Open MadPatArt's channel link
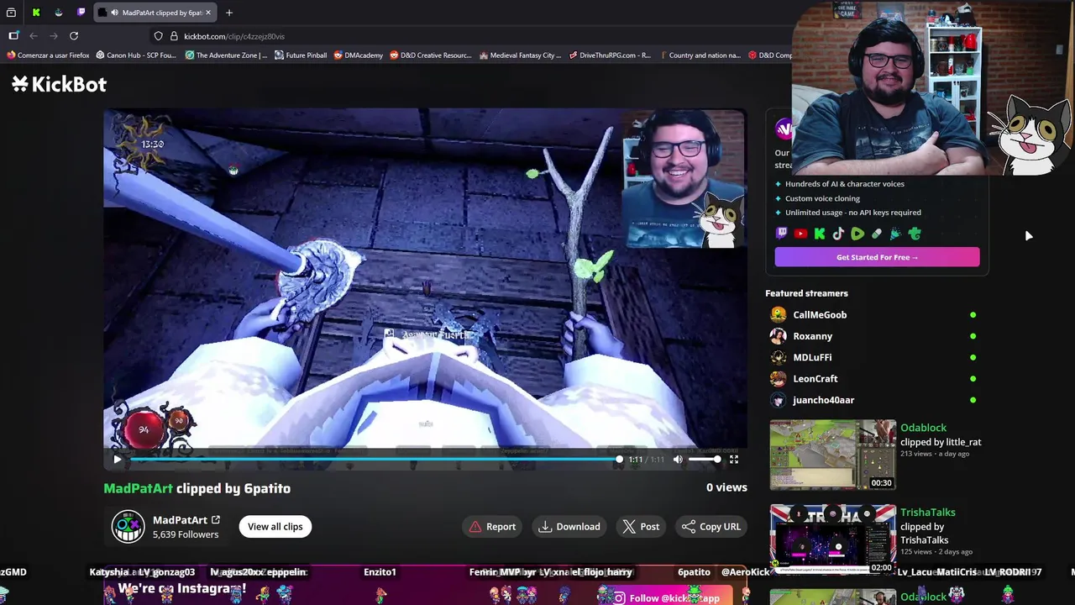The height and width of the screenshot is (605, 1075). pos(186,520)
